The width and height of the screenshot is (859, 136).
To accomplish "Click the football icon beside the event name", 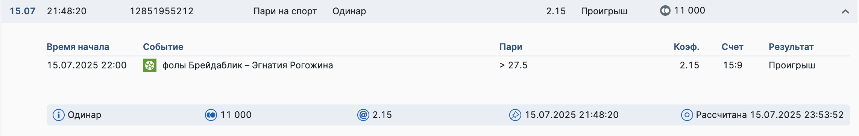I will coord(150,65).
